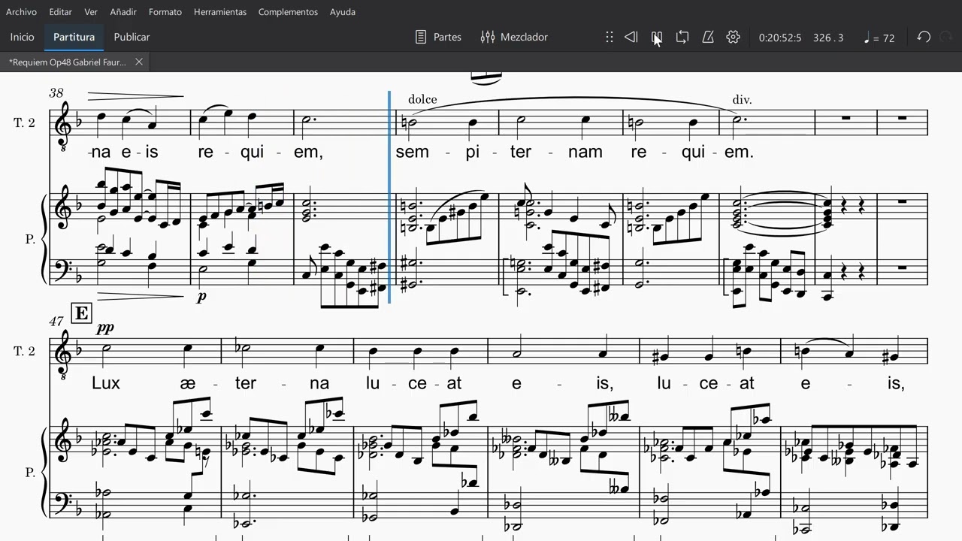Image resolution: width=962 pixels, height=541 pixels.
Task: Click the lyric 'nam' in first system
Action: pyautogui.click(x=585, y=152)
